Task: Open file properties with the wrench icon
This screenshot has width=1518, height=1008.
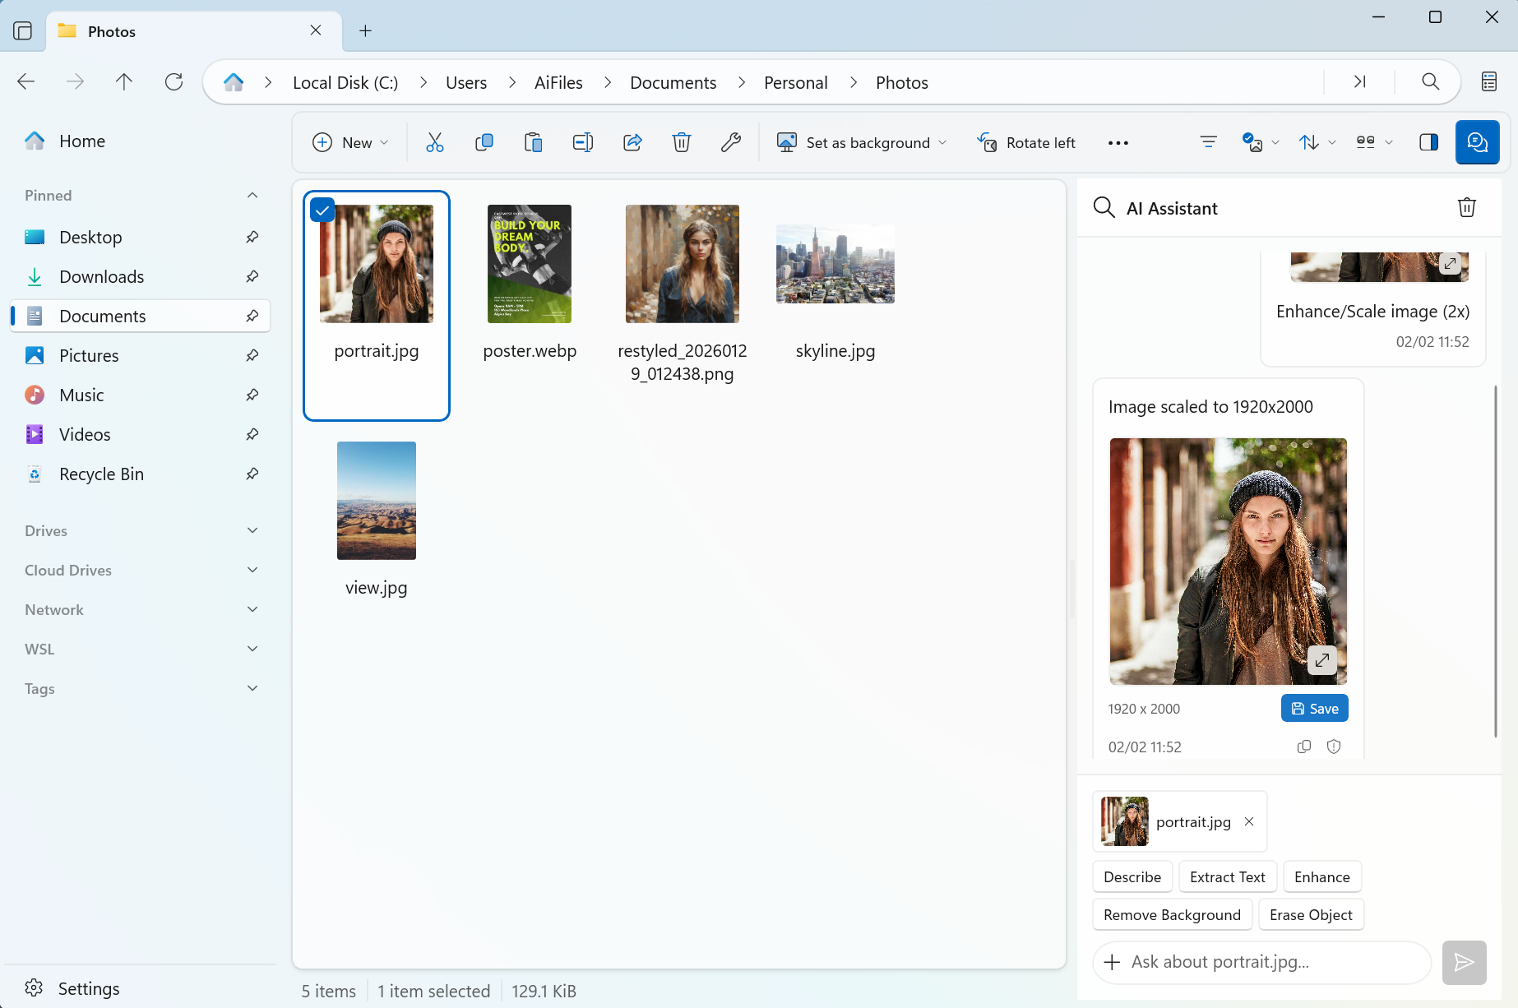Action: (731, 141)
